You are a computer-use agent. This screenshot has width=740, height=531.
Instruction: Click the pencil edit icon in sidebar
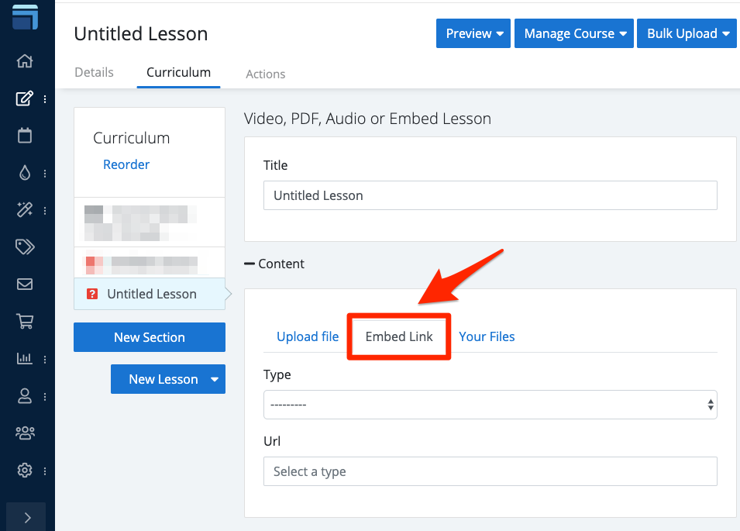[25, 98]
